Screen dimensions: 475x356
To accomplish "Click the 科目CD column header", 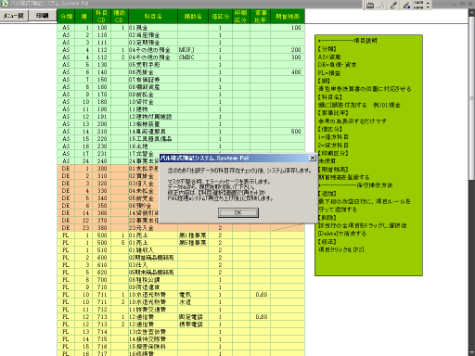I will click(101, 17).
